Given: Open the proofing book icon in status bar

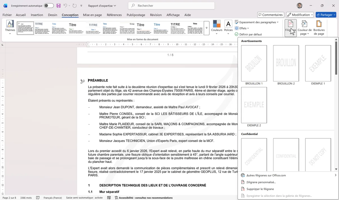Looking at the screenshot, I should click(38, 197).
